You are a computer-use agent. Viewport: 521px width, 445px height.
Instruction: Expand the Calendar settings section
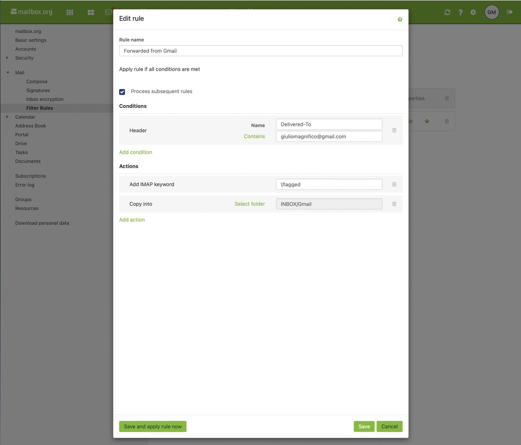(x=7, y=117)
